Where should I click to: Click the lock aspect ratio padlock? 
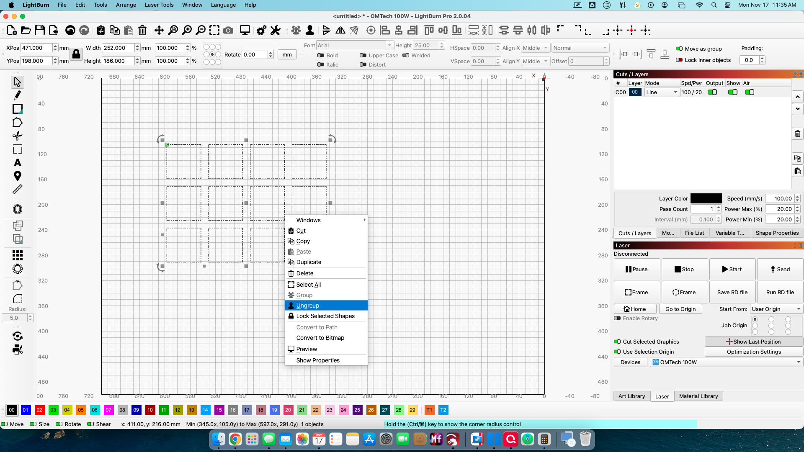click(x=76, y=54)
